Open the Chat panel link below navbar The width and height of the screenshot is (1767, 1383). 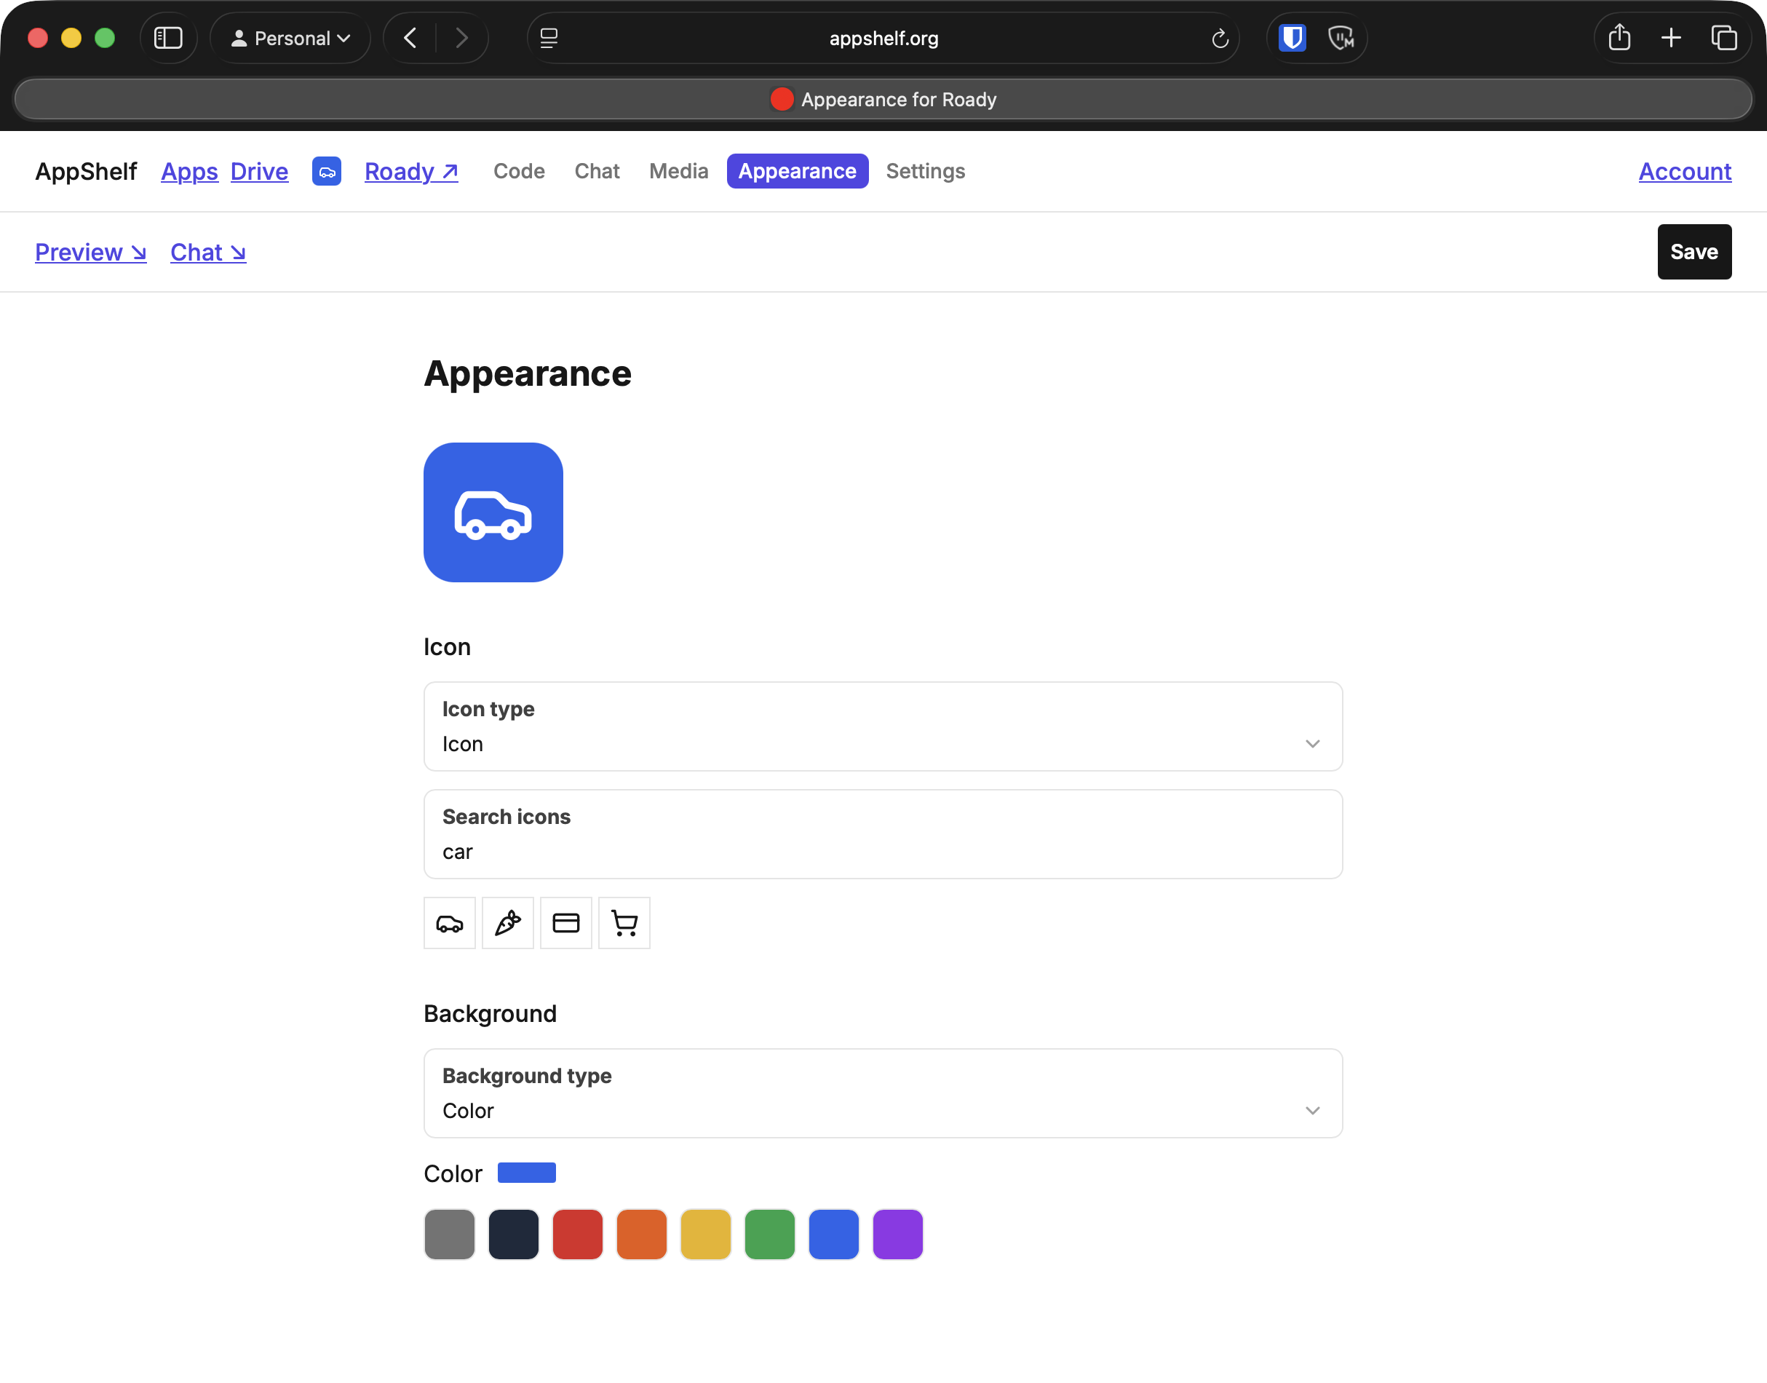point(208,252)
